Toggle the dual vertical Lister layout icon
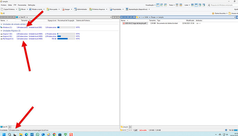 [196, 5]
